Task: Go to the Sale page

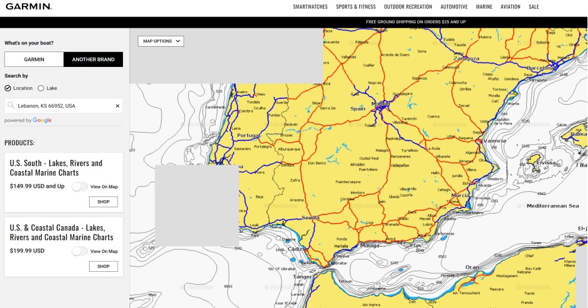Action: 534,7
